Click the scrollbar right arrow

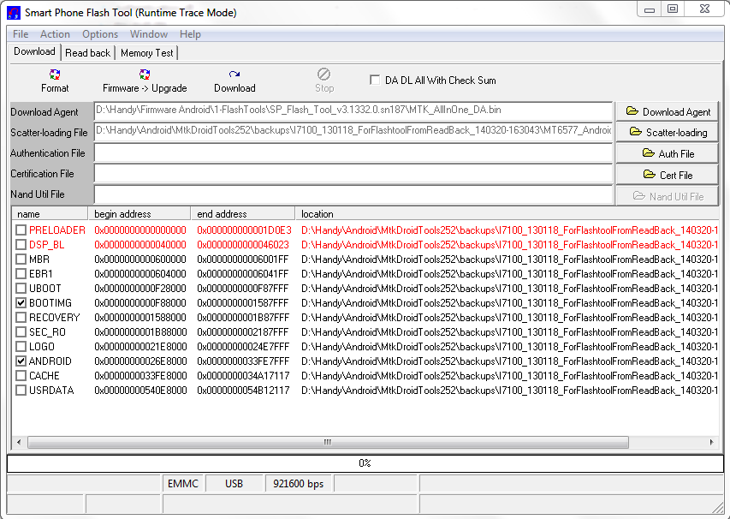click(712, 442)
